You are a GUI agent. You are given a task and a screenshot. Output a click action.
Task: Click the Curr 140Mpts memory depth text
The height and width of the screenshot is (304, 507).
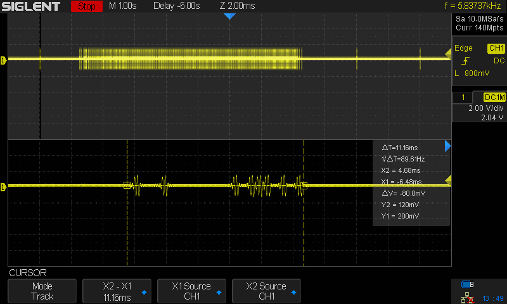click(x=480, y=28)
